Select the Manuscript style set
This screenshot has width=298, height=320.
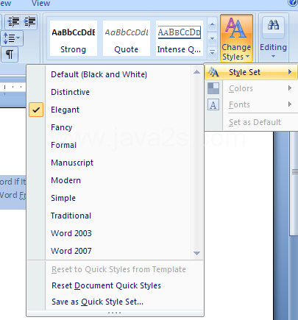tap(72, 163)
